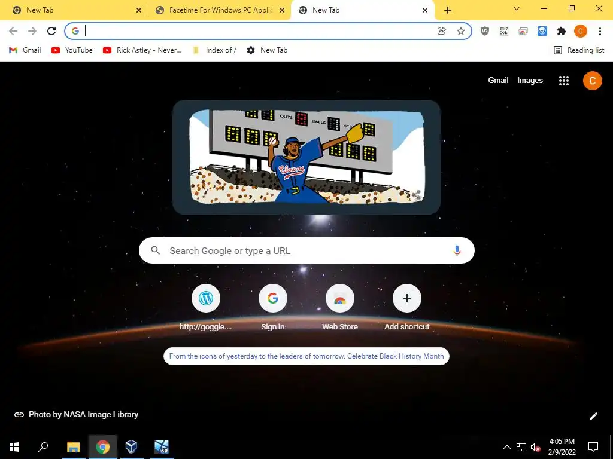This screenshot has height=459, width=613.
Task: Open the uBlock Origin extension
Action: 485,31
